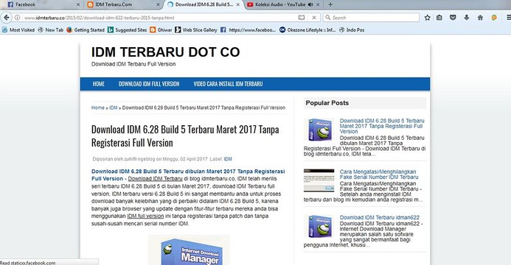This screenshot has height=265, width=511.
Task: Open the site information icon in address bar
Action: [x=17, y=18]
